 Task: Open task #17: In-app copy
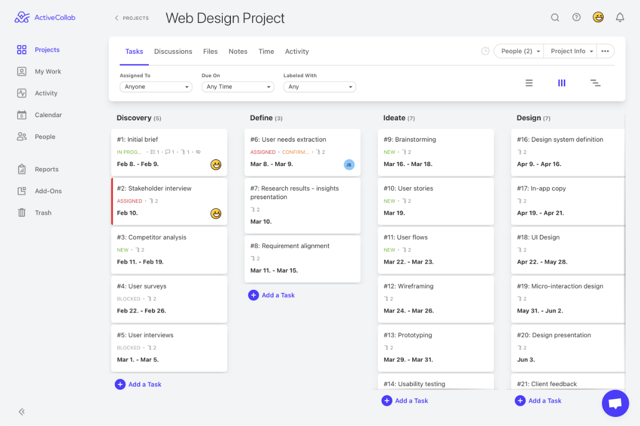coord(569,201)
